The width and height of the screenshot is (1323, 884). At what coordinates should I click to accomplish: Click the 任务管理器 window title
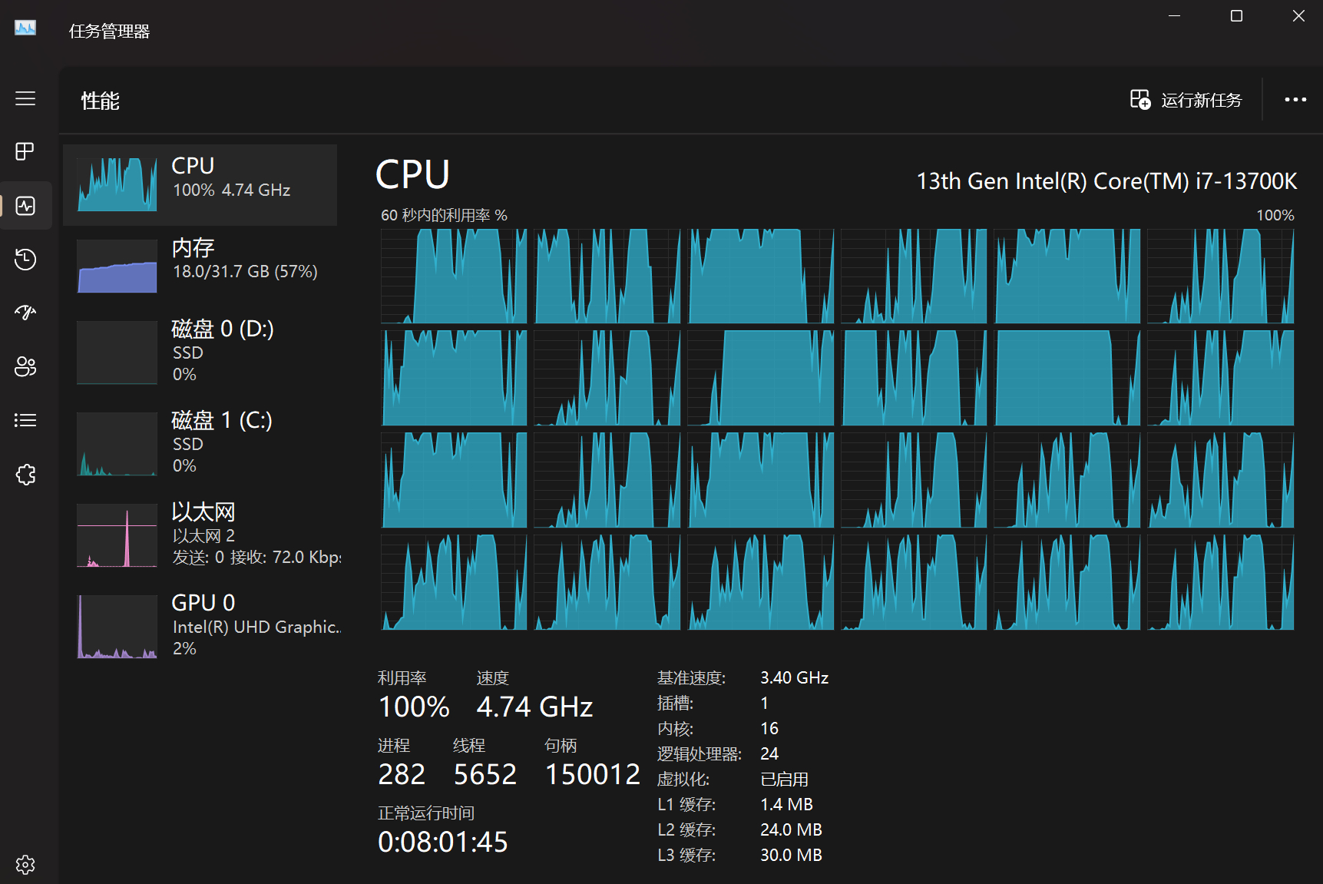pyautogui.click(x=109, y=31)
